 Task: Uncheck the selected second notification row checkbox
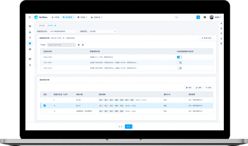pos(45,106)
